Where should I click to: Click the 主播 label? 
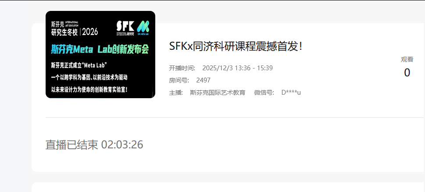pos(176,93)
